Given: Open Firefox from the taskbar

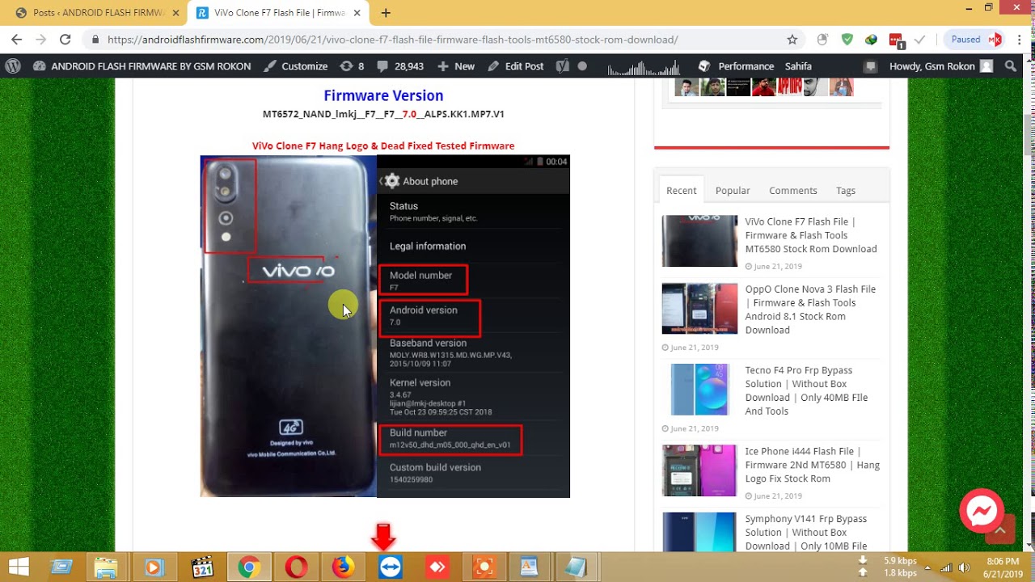Looking at the screenshot, I should 343,567.
